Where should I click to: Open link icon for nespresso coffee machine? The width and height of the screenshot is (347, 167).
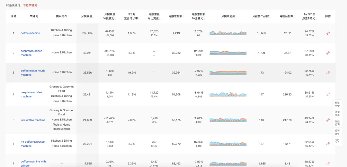tap(328, 94)
